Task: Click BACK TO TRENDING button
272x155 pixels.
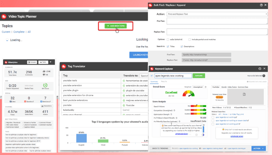Action: click(160, 148)
